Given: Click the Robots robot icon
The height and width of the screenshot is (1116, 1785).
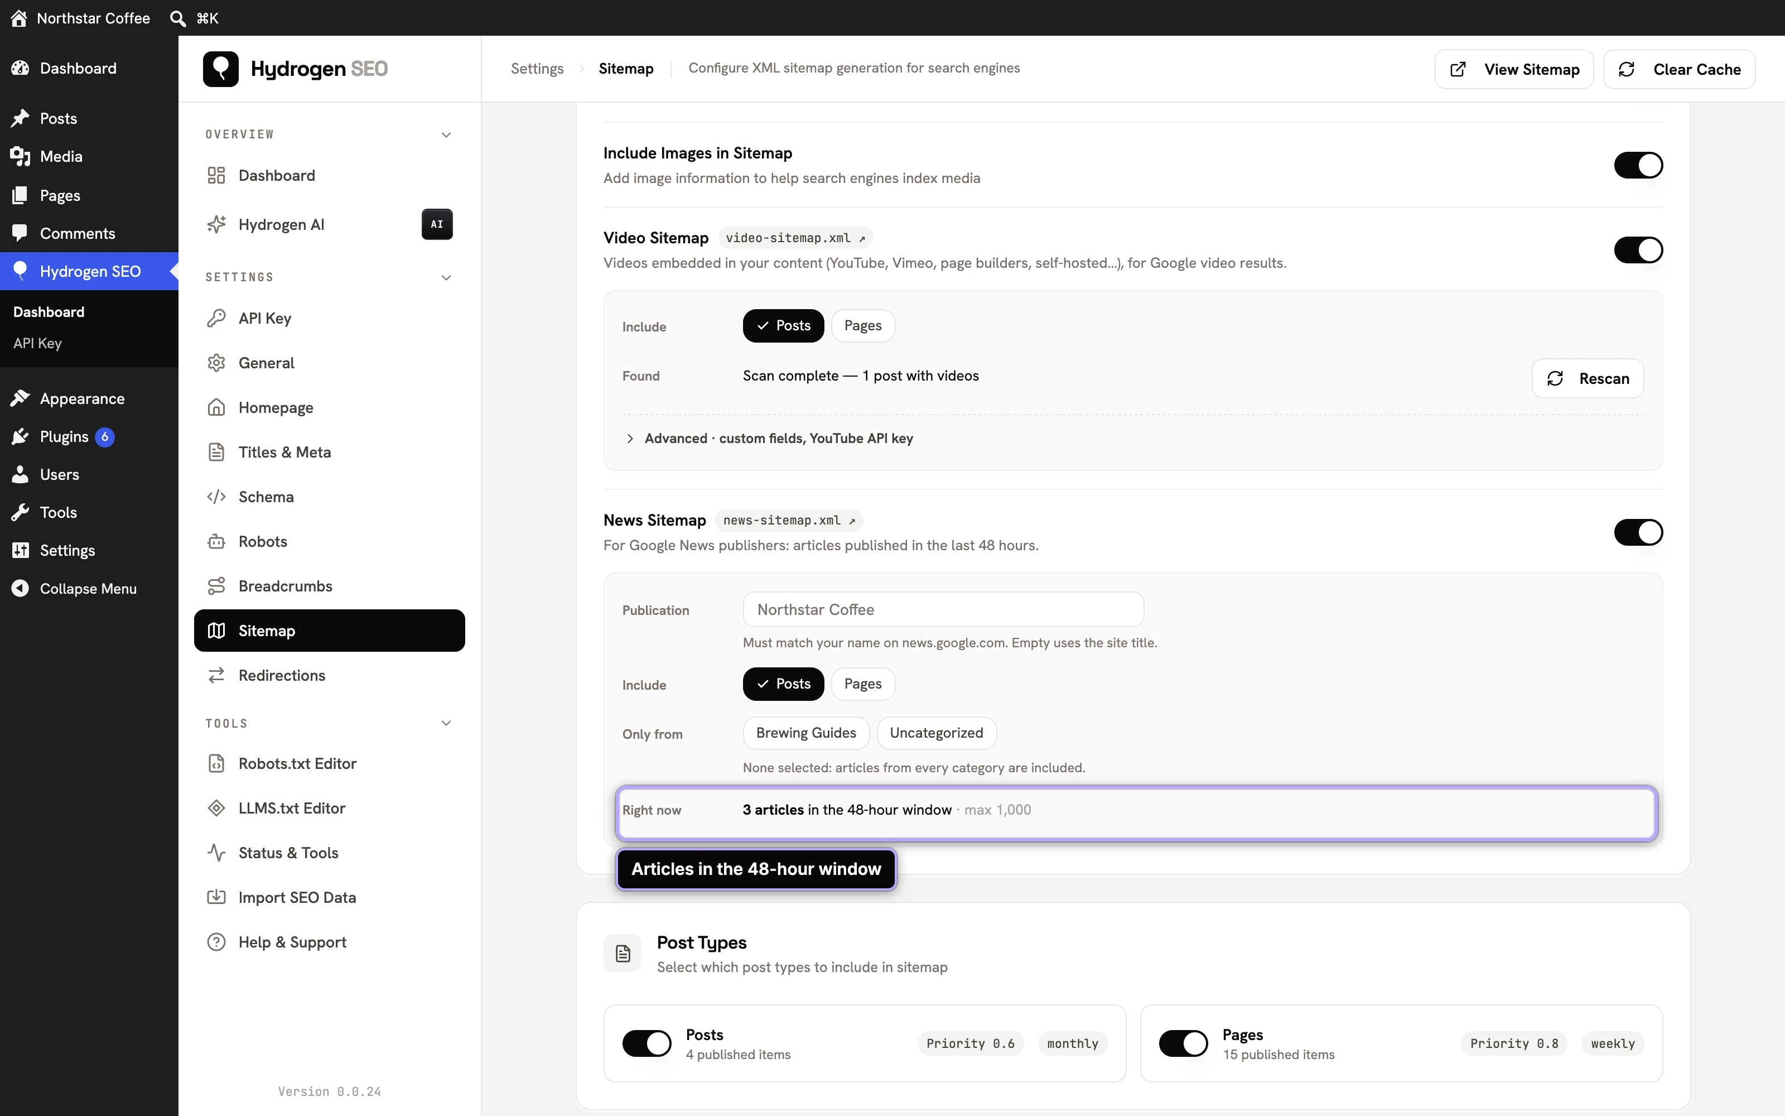Looking at the screenshot, I should 216,542.
